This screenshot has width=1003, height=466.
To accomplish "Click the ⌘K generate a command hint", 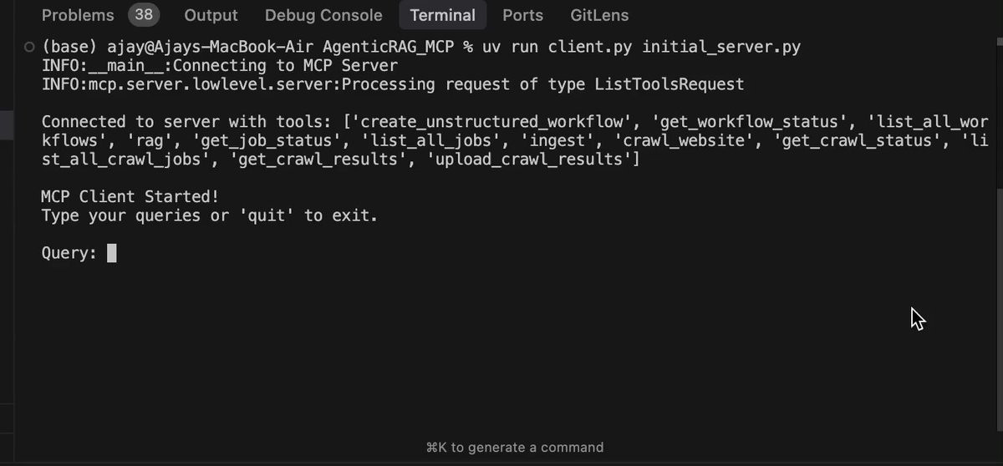I will (514, 448).
